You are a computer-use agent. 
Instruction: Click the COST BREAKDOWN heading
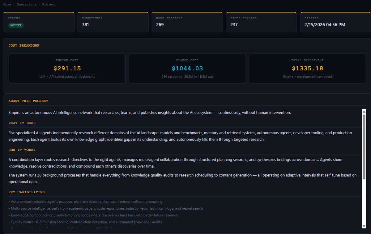[x=24, y=45]
